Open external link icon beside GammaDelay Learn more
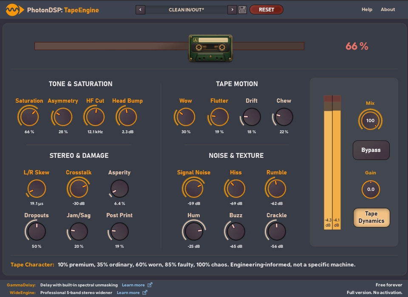408x297 pixels. point(150,285)
